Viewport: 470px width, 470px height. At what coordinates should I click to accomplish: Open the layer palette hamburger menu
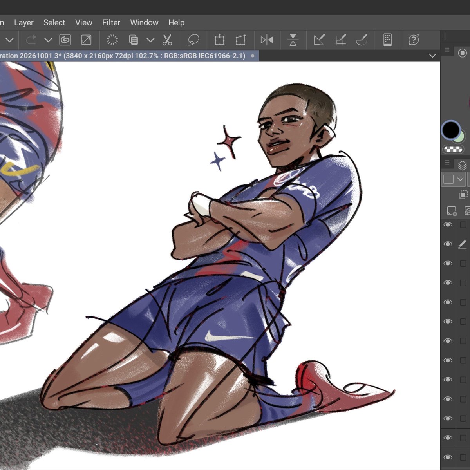pyautogui.click(x=447, y=163)
